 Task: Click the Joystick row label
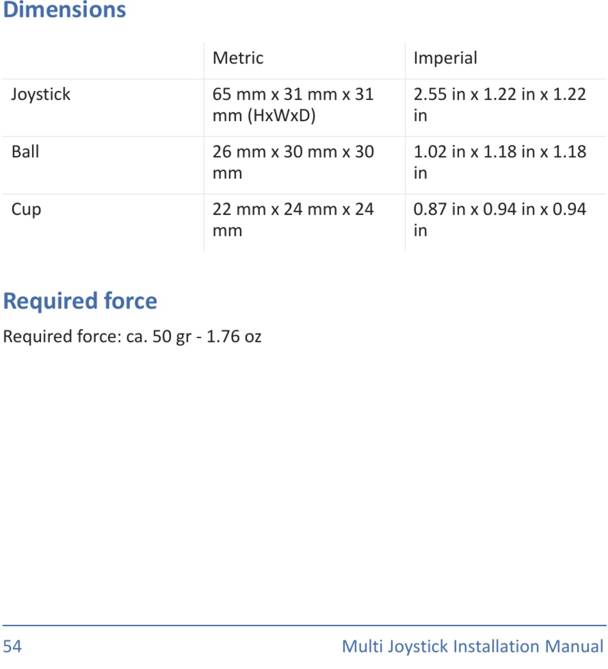coord(41,95)
